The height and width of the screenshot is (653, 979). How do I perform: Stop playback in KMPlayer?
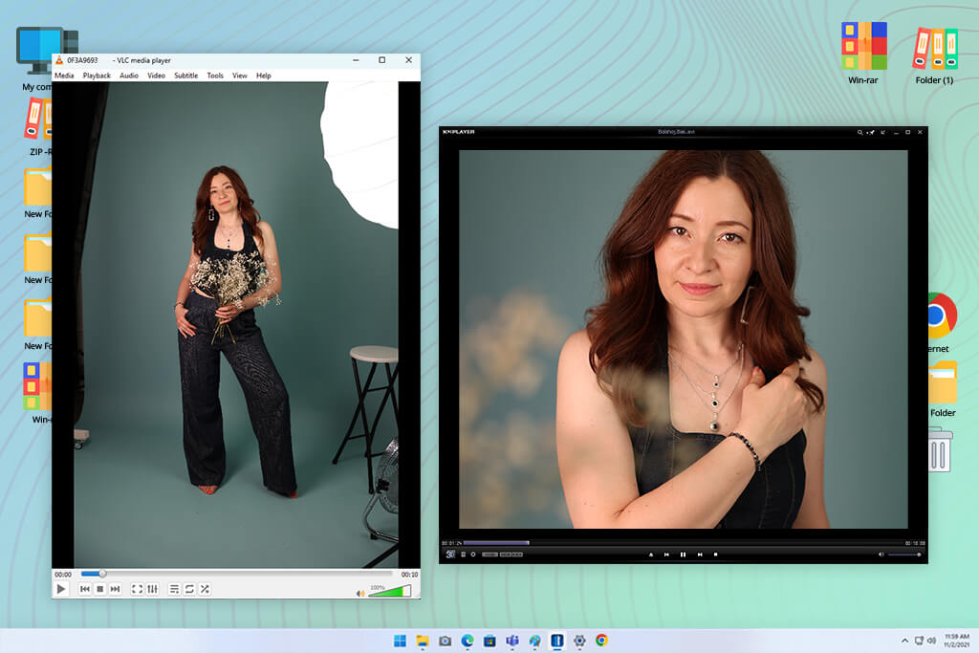715,555
